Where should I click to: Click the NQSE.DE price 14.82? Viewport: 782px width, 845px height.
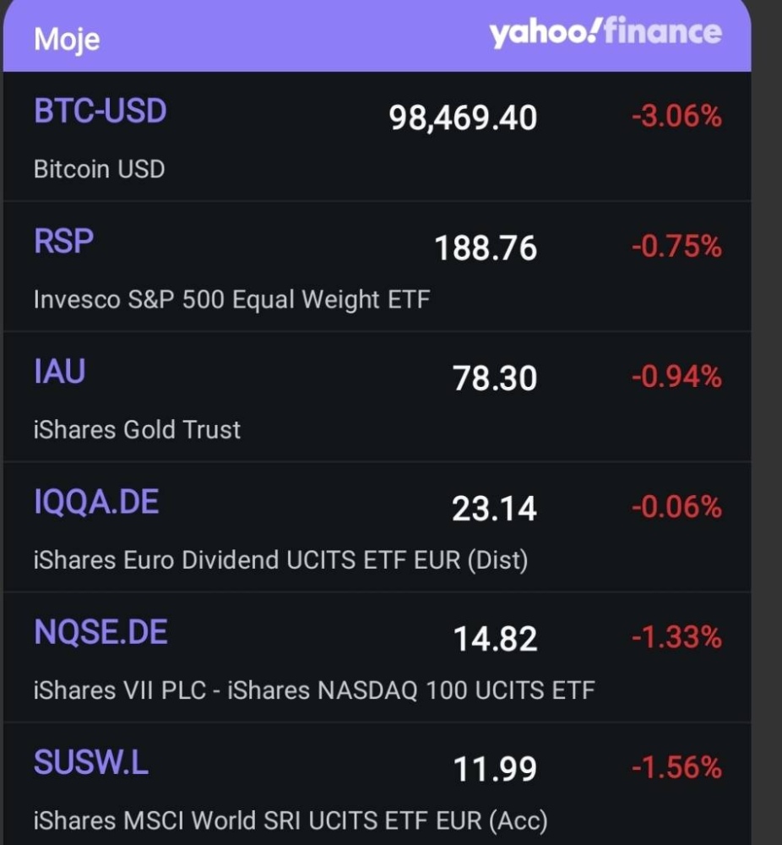[x=495, y=639]
